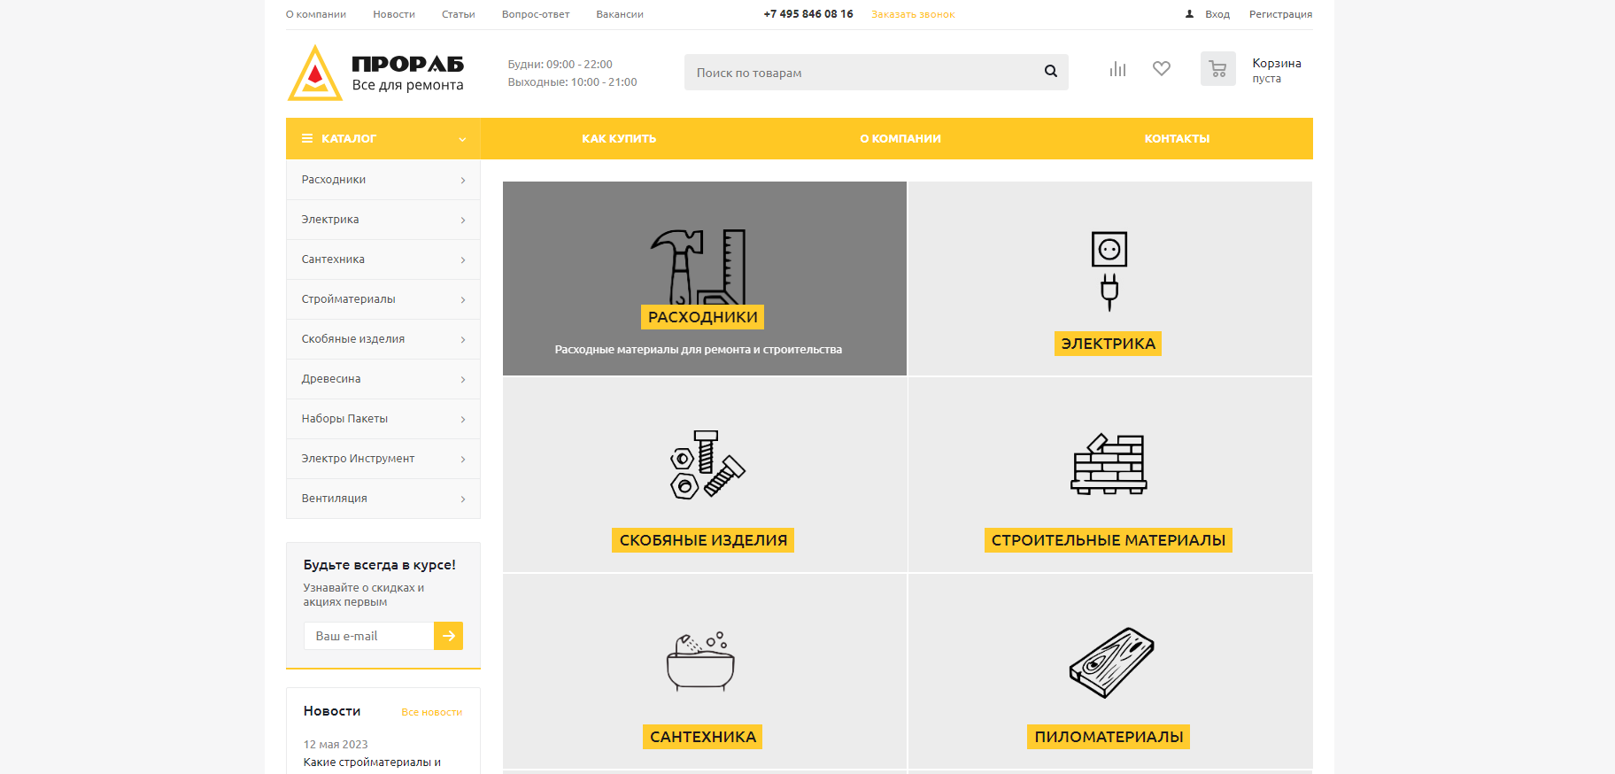Click the brick wall pallet icon
This screenshot has height=774, width=1615.
(x=1109, y=463)
